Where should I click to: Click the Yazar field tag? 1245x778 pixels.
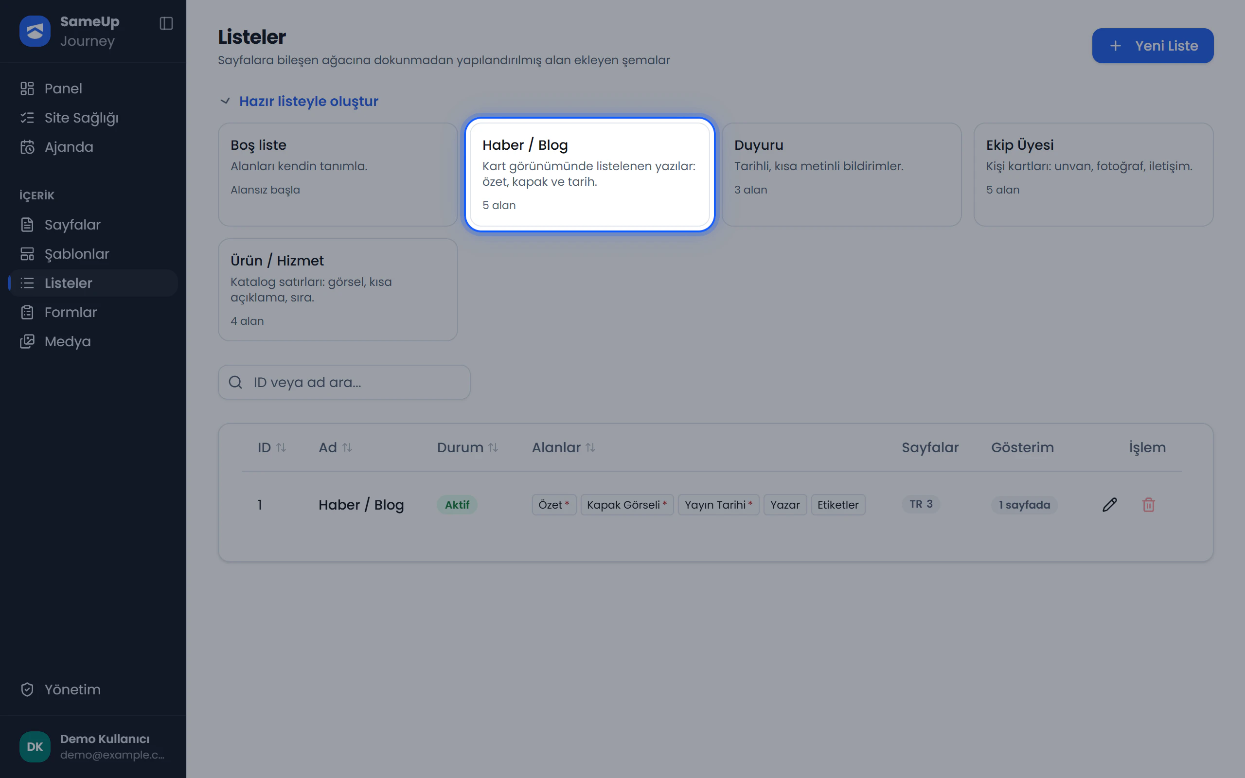point(785,505)
